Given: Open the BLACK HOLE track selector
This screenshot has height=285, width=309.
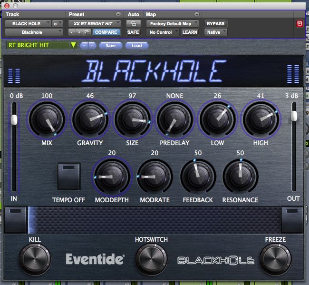Looking at the screenshot, I should click(28, 24).
